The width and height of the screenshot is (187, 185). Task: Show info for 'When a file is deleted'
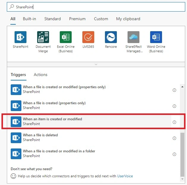tap(174, 138)
